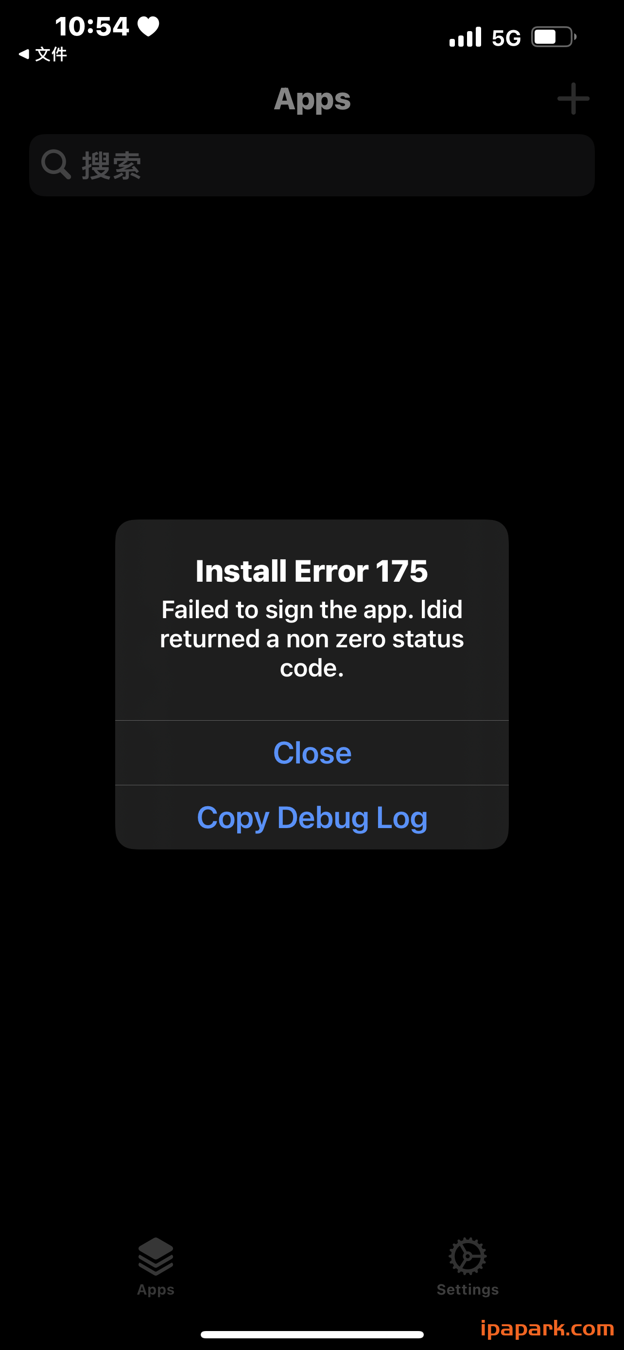Image resolution: width=624 pixels, height=1350 pixels.
Task: Tap the Install Error 175 heading
Action: [x=312, y=571]
